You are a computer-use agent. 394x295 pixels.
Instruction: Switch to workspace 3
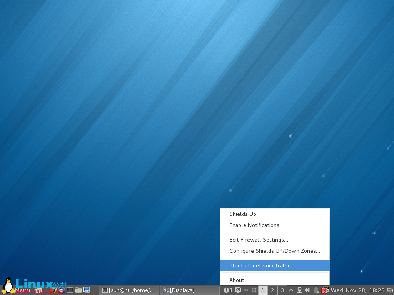[282, 290]
